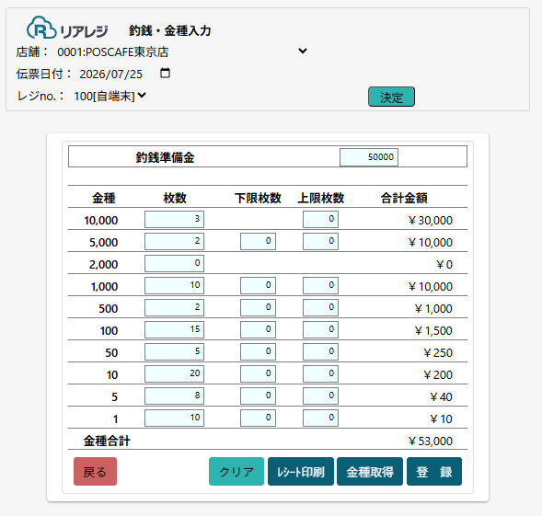Open the calendar picker icon for 伝票日付
Image resolution: width=542 pixels, height=516 pixels.
(166, 74)
